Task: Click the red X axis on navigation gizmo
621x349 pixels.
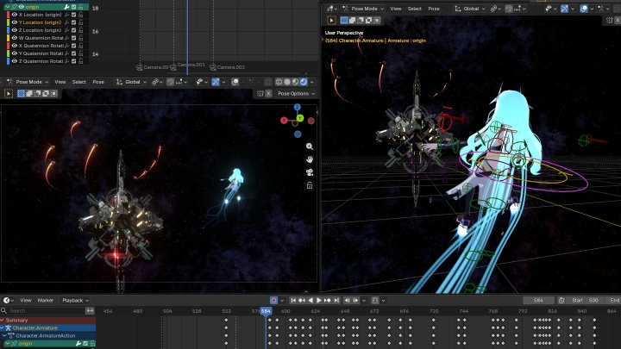Action: pyautogui.click(x=284, y=121)
